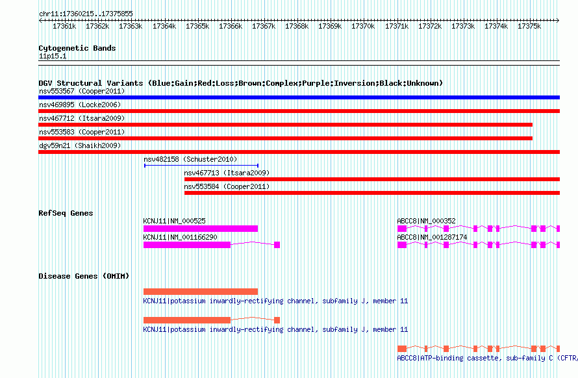Open the KCNJ11|NM_000525 label
The height and width of the screenshot is (378, 578).
(x=174, y=221)
